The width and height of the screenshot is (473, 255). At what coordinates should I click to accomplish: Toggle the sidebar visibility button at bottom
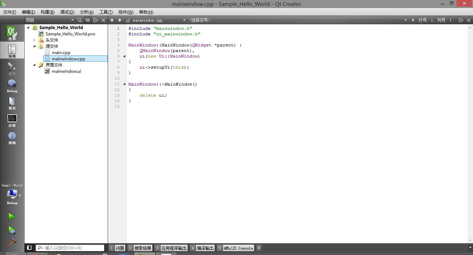coord(29,248)
